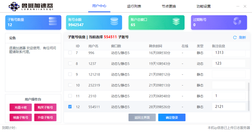Close the accelerator window
This screenshot has width=252, height=132.
pos(245,6)
